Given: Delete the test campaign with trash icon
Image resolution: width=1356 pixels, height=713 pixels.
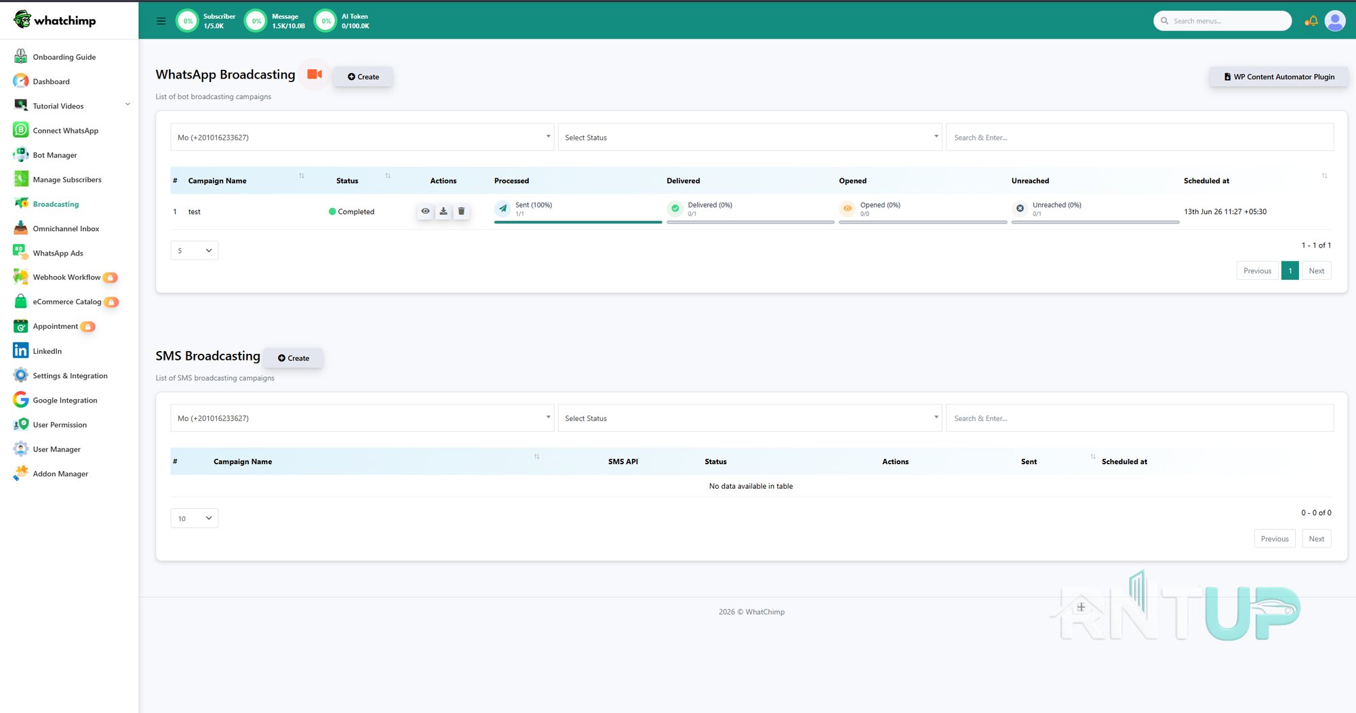Looking at the screenshot, I should pos(462,211).
